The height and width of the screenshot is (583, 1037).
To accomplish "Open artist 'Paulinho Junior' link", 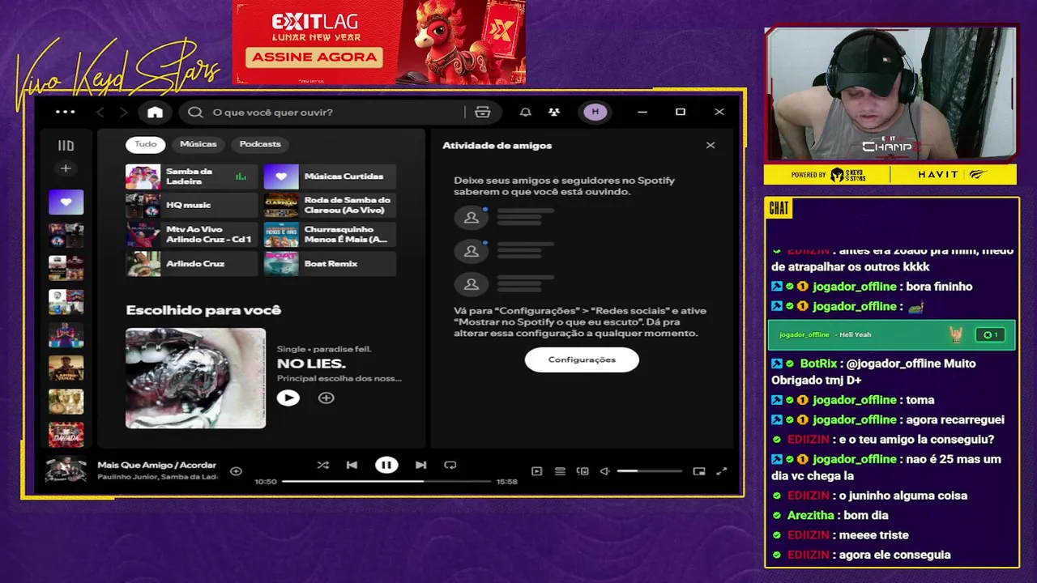I will tap(130, 477).
